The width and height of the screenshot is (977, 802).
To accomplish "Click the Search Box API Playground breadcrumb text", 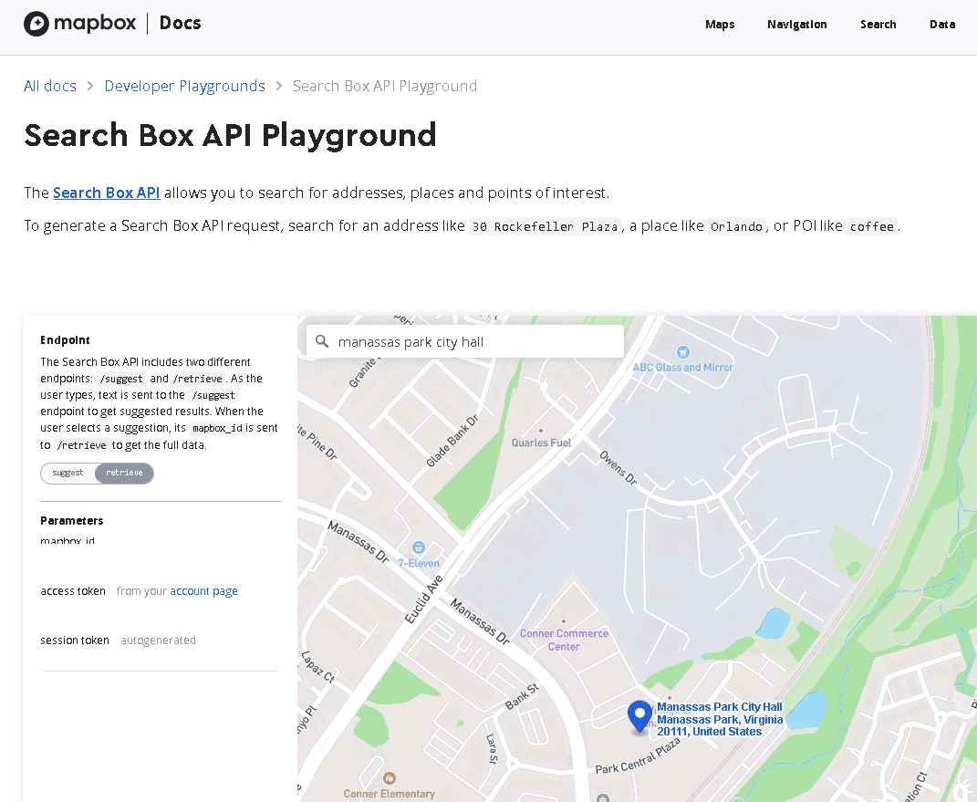I will 384,86.
